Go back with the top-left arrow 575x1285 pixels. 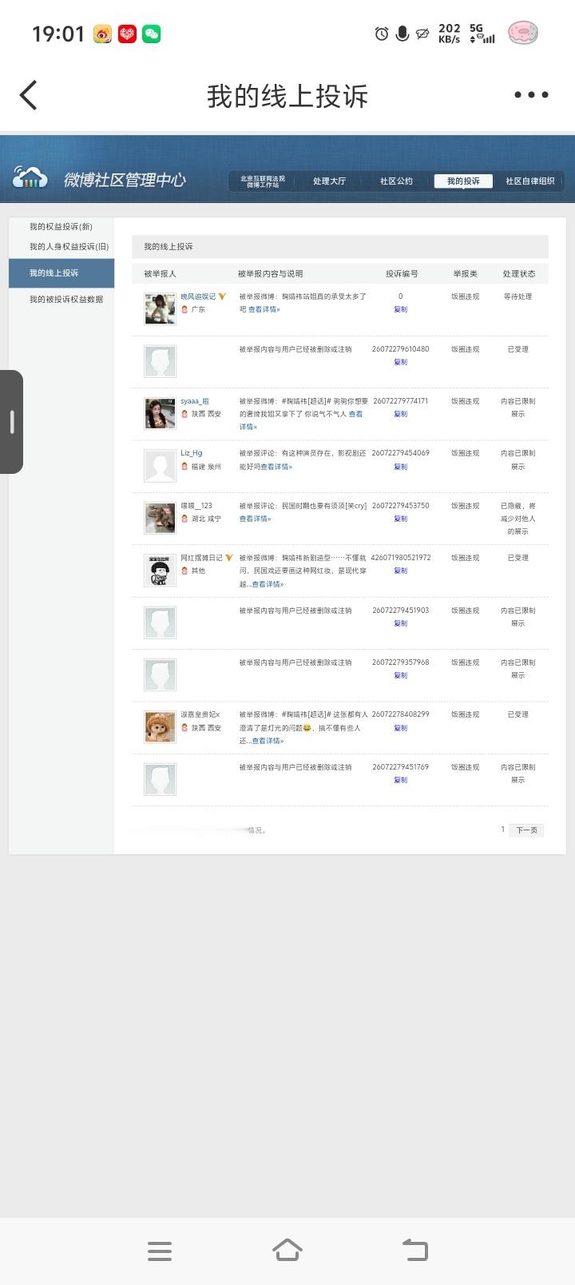point(29,95)
